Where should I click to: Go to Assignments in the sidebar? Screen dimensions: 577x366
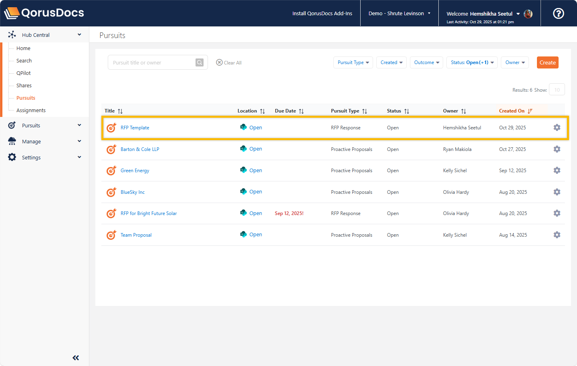pyautogui.click(x=31, y=110)
